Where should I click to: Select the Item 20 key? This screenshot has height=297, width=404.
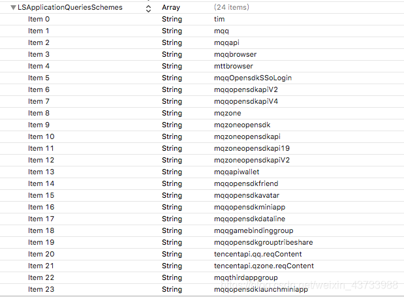pyautogui.click(x=41, y=254)
